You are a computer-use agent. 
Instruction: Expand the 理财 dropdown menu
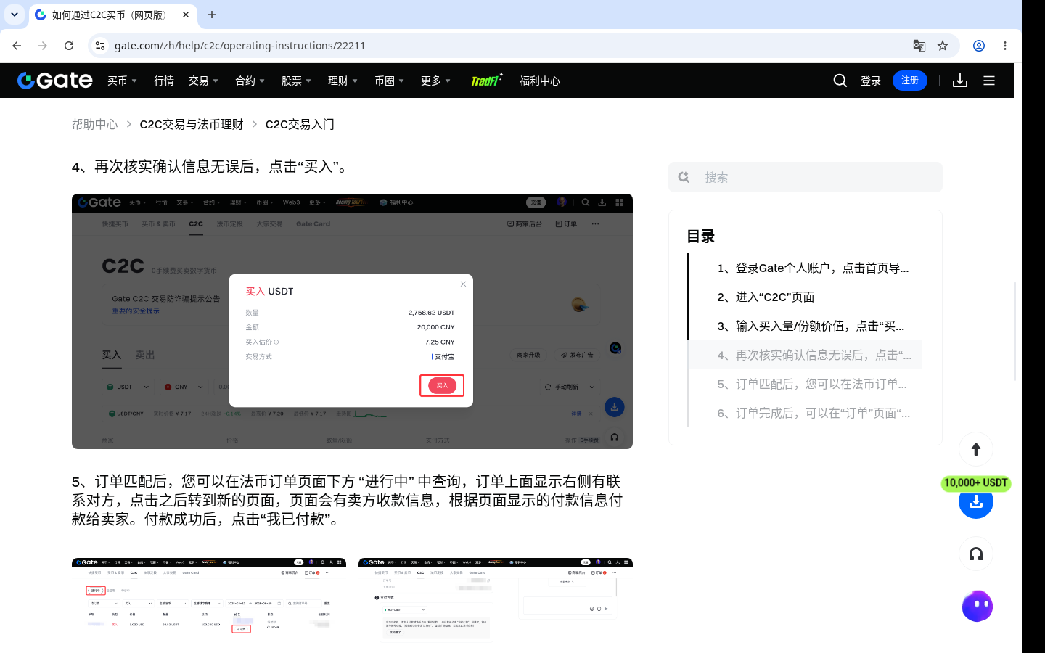(343, 81)
